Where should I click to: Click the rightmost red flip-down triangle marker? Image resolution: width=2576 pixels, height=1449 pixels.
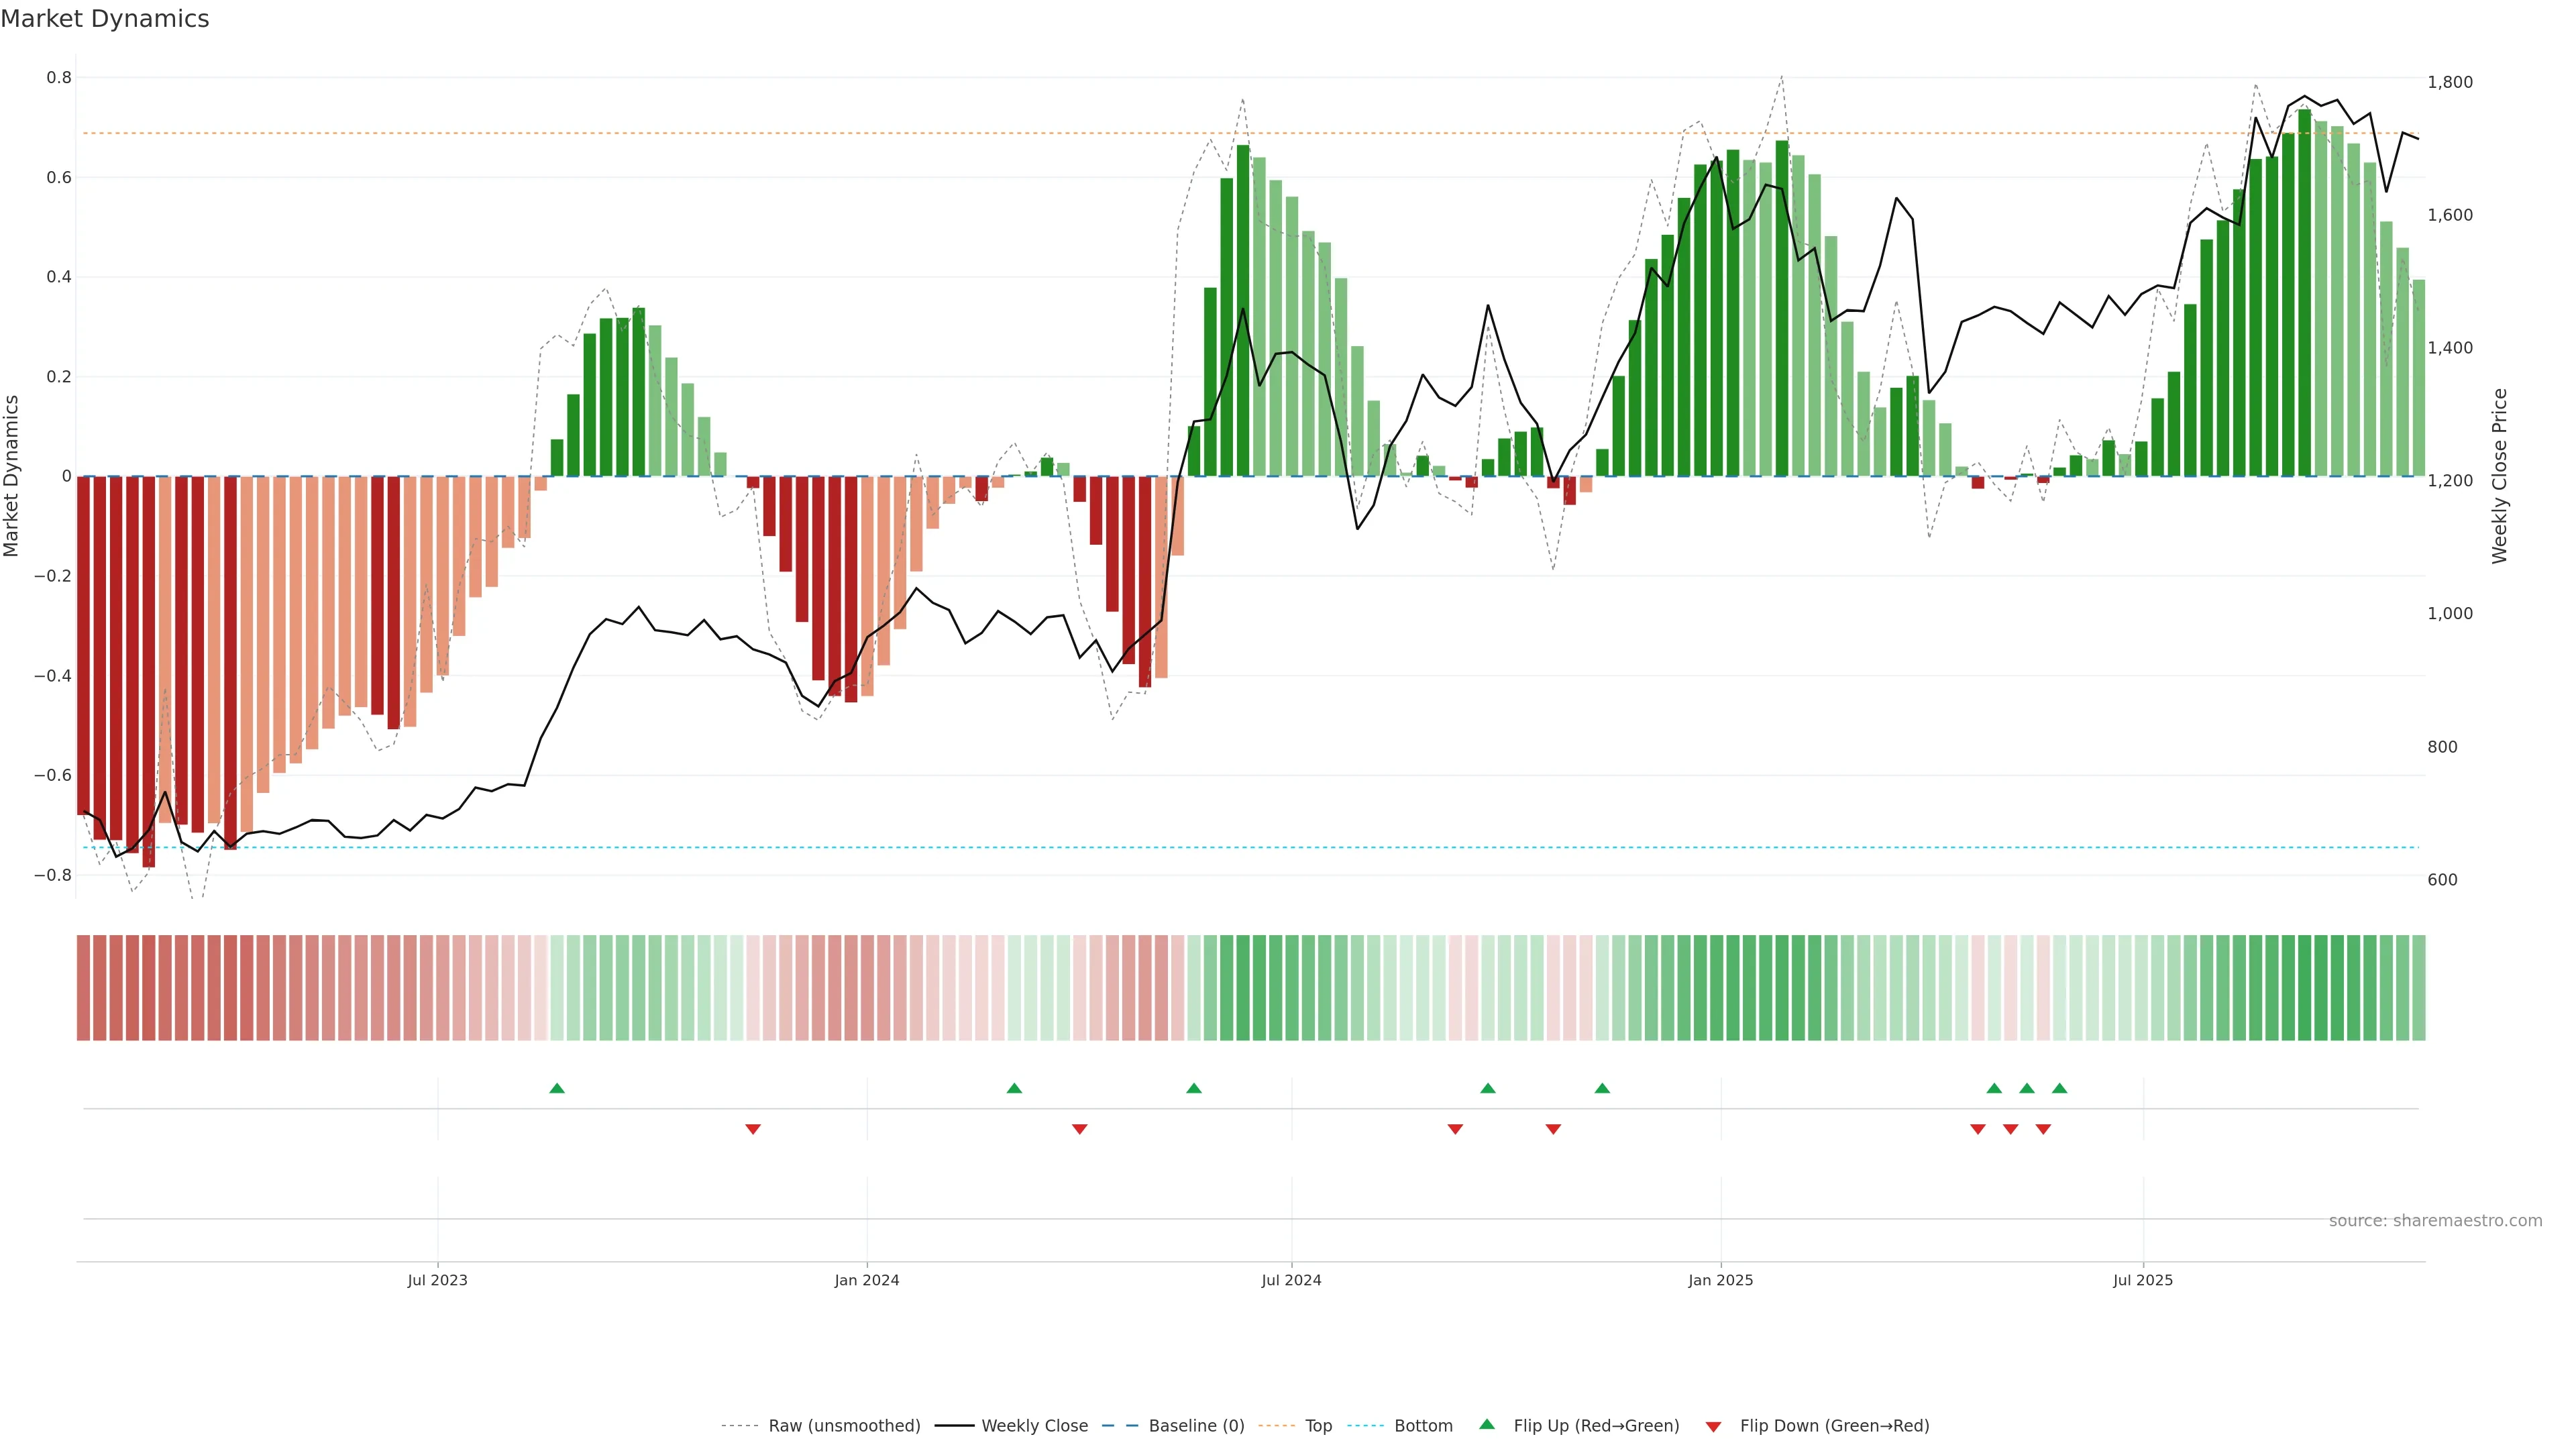pyautogui.click(x=2043, y=1129)
